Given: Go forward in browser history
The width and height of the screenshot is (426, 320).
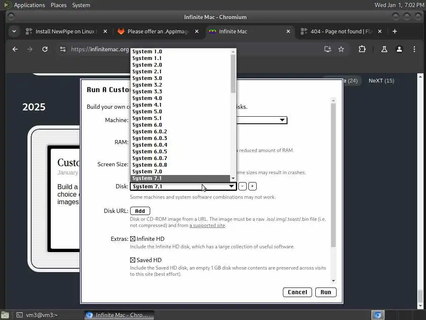Looking at the screenshot, I should 30,49.
